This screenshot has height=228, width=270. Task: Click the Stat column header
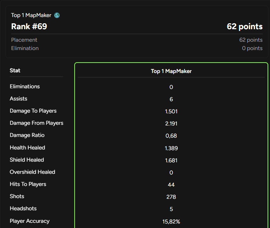pos(15,70)
